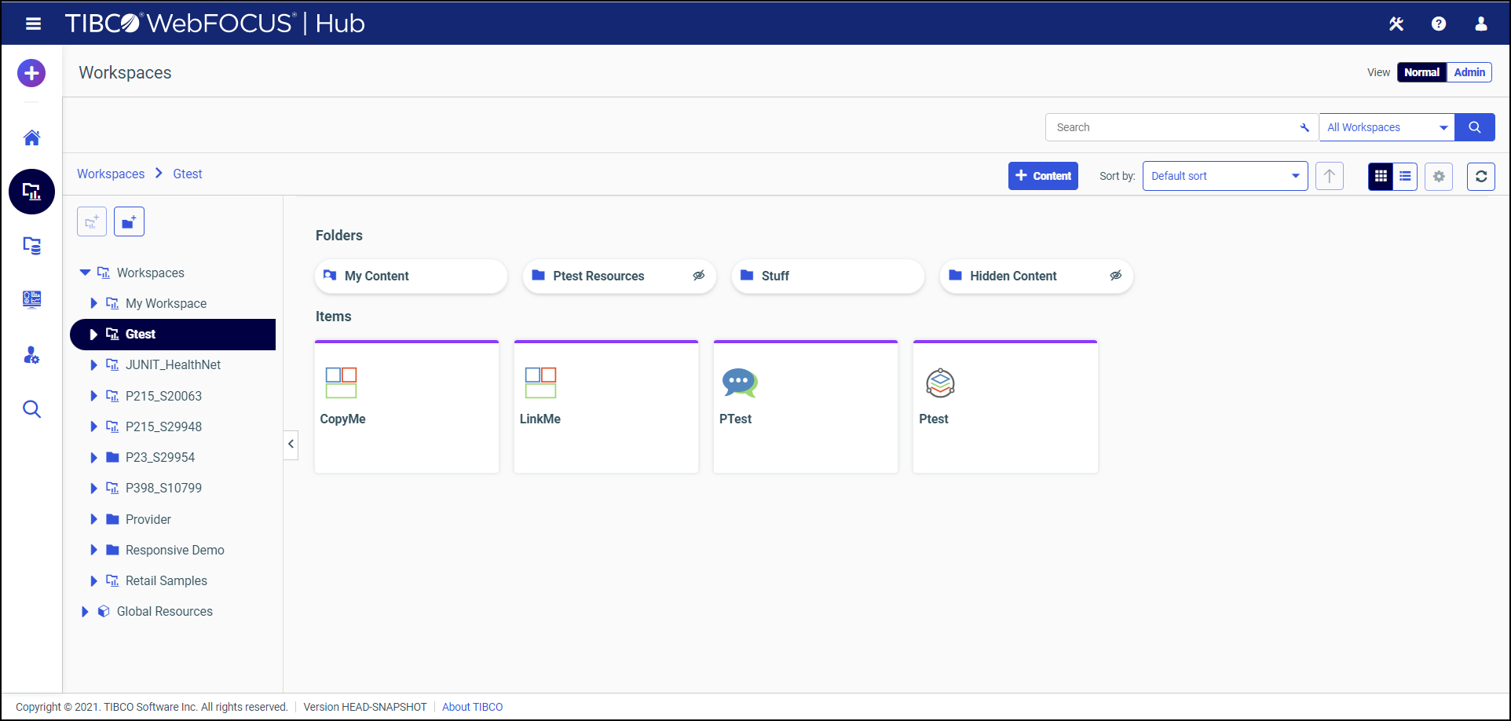
Task: Click the Content button to add content
Action: click(1043, 176)
